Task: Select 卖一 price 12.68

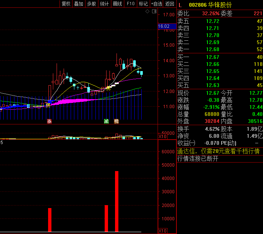Action: coord(213,50)
